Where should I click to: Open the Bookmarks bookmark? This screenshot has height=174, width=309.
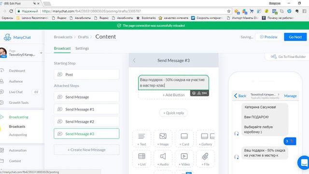pos(146,18)
